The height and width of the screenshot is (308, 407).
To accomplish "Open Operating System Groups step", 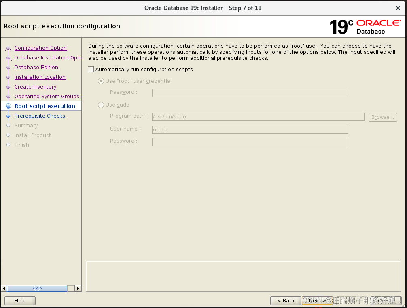I will coord(47,97).
